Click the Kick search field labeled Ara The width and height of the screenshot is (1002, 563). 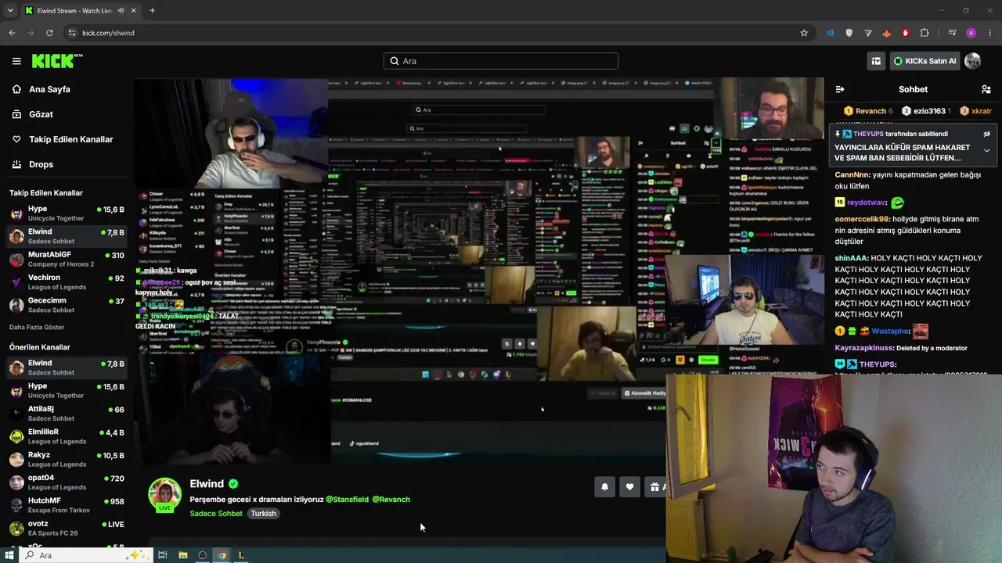pos(501,61)
